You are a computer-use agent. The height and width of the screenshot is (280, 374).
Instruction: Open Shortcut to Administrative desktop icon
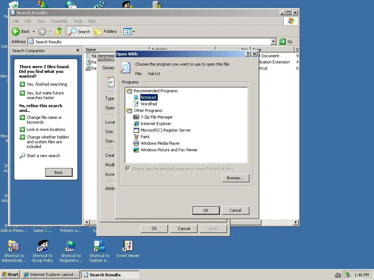14,251
